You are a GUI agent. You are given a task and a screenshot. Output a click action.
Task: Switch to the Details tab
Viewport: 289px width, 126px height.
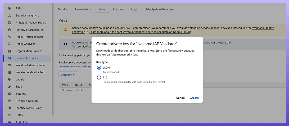point(62,9)
